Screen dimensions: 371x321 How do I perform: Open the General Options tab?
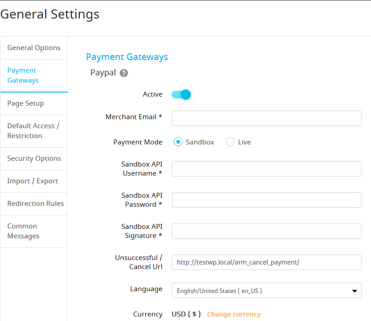(x=34, y=48)
